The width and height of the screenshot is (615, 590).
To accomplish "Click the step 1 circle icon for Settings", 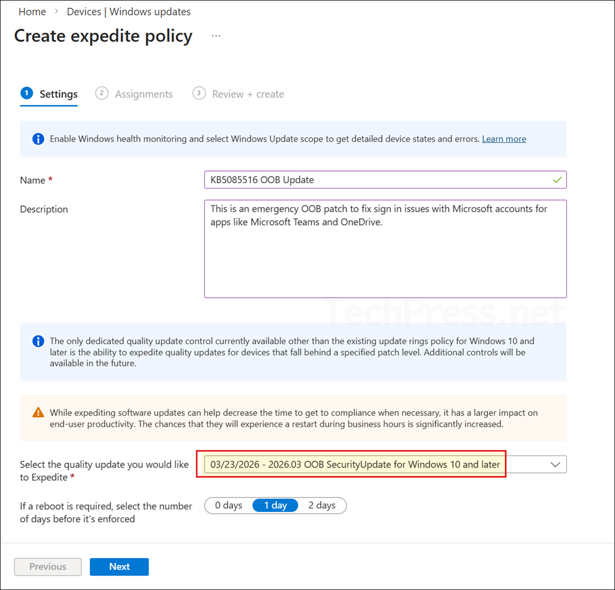I will pos(26,94).
